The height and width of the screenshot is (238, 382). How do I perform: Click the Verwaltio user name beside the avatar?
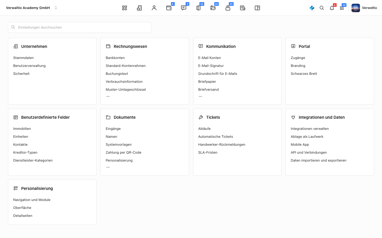click(370, 8)
